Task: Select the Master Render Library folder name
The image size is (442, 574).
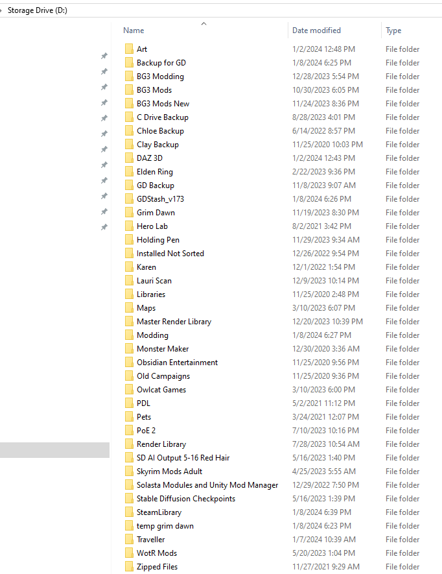Action: 174,322
